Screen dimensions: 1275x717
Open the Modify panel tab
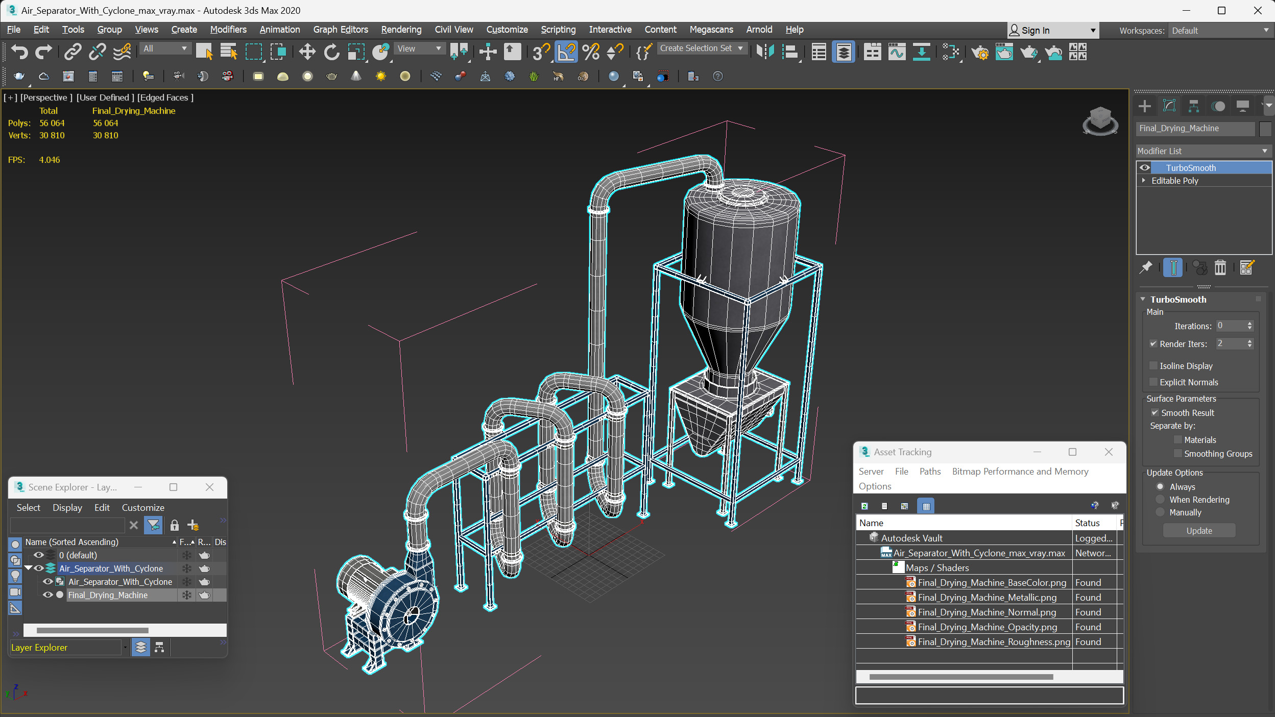click(1169, 106)
